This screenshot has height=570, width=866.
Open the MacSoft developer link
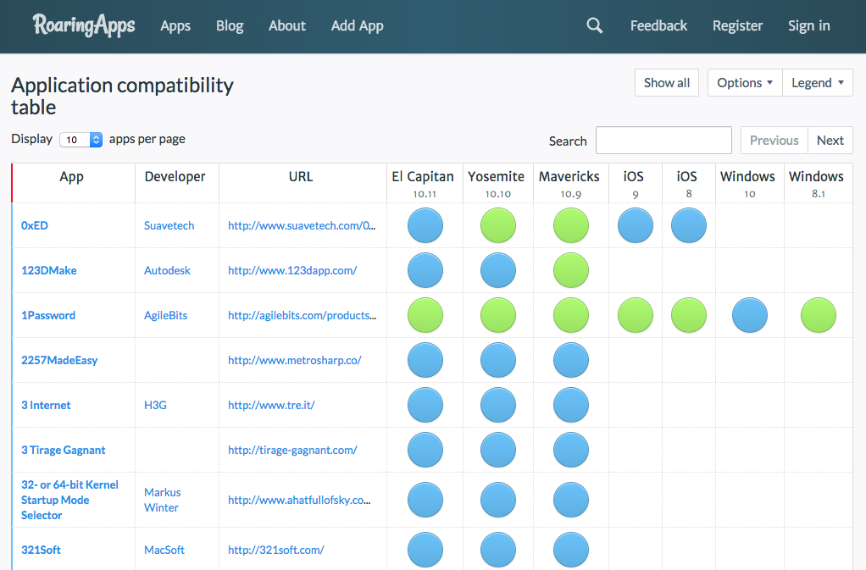164,550
